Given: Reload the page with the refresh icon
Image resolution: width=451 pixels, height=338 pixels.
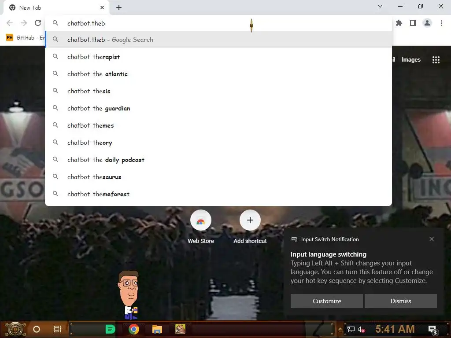Looking at the screenshot, I should 38,23.
